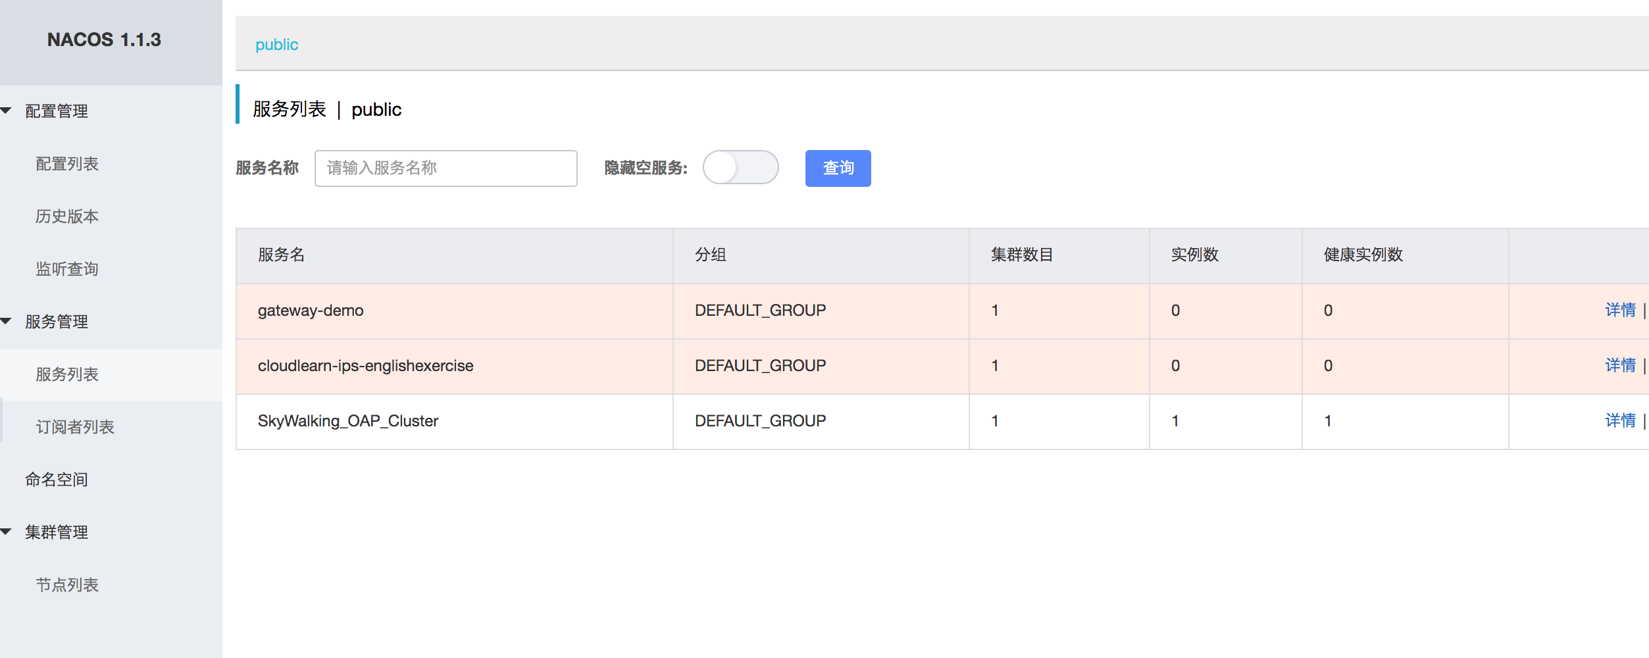The width and height of the screenshot is (1649, 658).
Task: Open 历史版本 in the sidebar
Action: pyautogui.click(x=67, y=216)
